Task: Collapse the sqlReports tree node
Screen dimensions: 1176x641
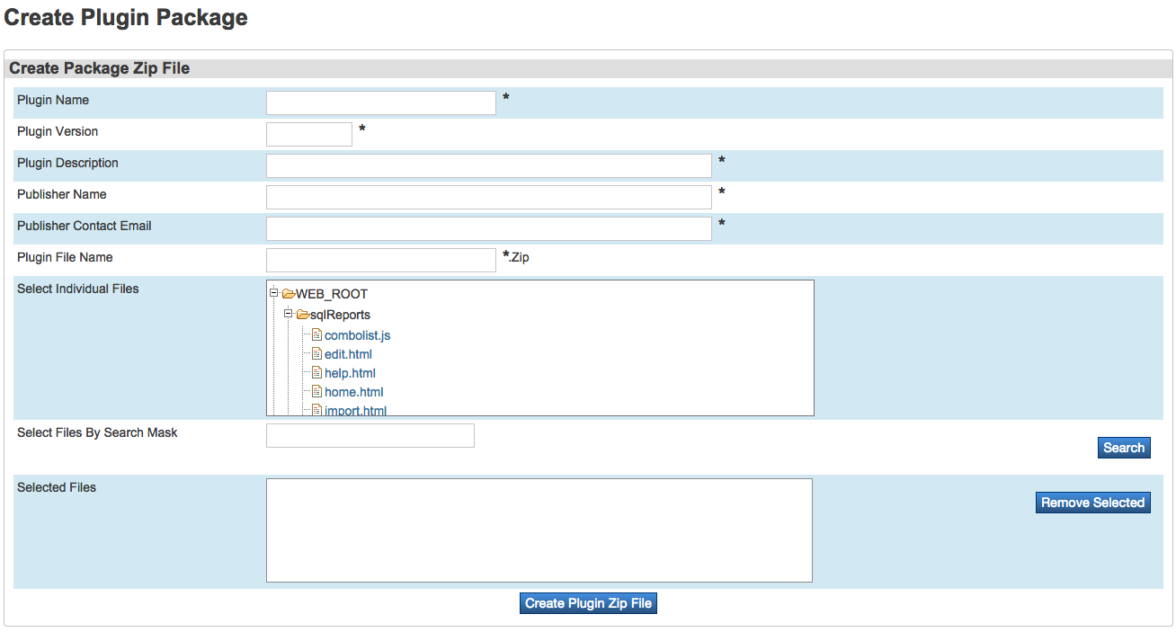Action: pyautogui.click(x=288, y=314)
